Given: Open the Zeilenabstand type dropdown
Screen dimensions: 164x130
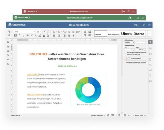Looking at the screenshot, I should click(x=130, y=42).
